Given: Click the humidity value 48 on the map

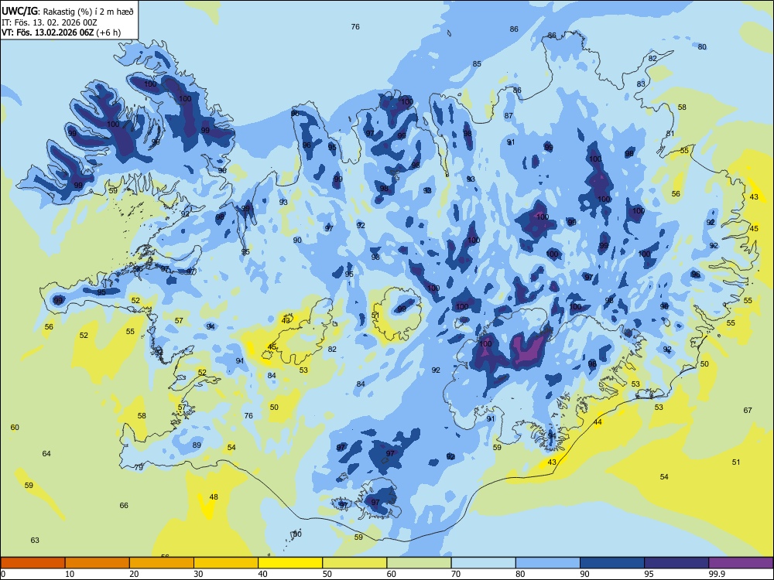Looking at the screenshot, I should click(214, 497).
